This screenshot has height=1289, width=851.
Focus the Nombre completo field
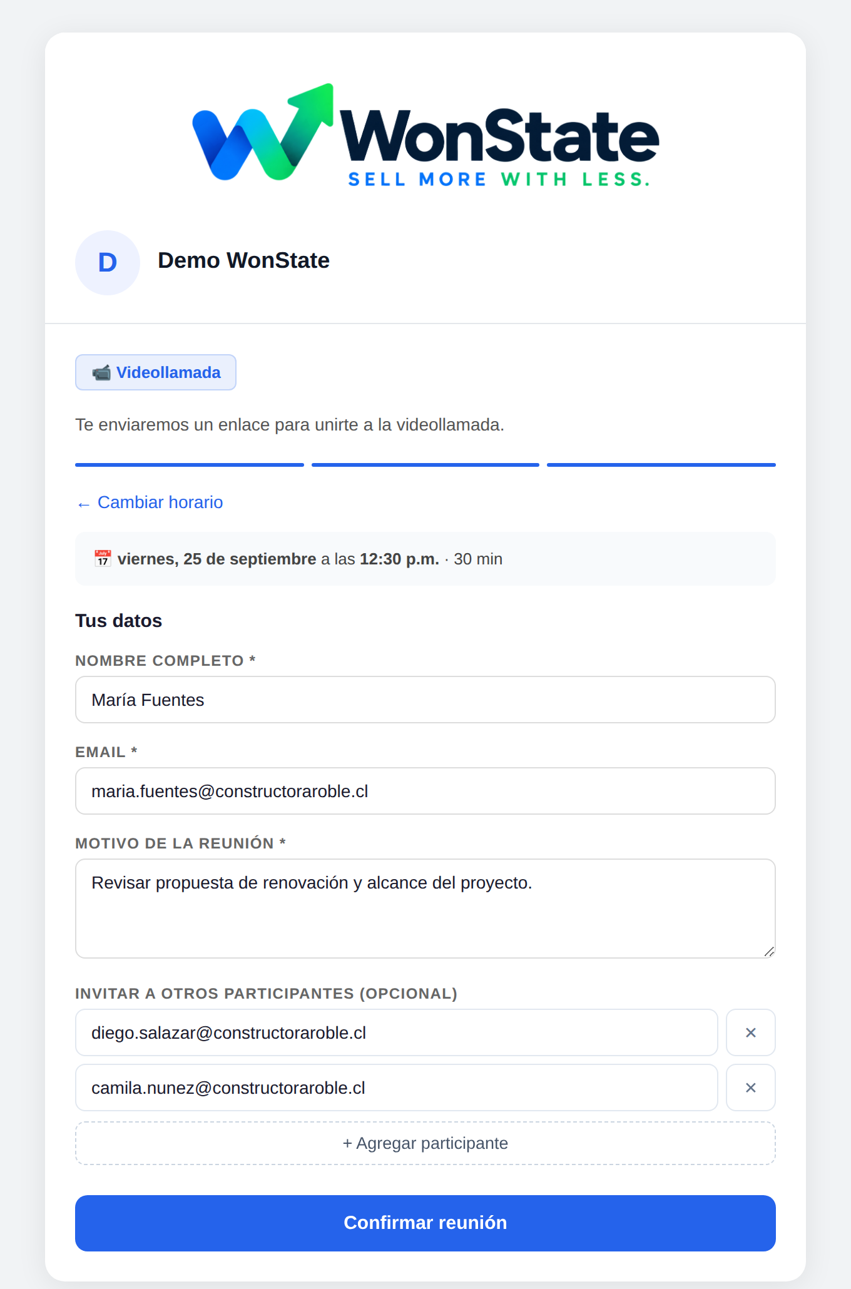(x=425, y=700)
